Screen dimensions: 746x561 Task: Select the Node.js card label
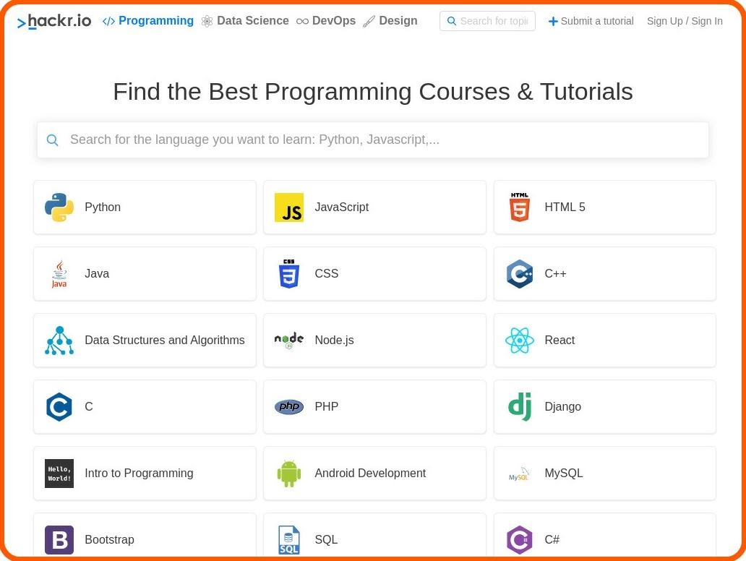334,341
